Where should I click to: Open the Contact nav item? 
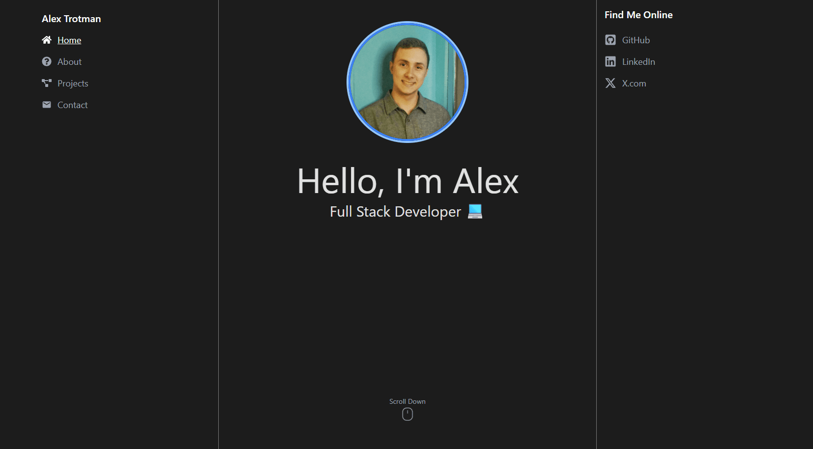coord(72,105)
